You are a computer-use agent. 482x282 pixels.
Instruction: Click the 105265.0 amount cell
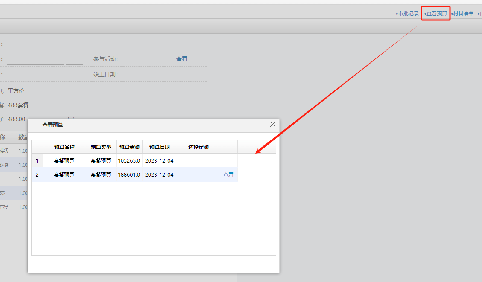[x=129, y=161]
